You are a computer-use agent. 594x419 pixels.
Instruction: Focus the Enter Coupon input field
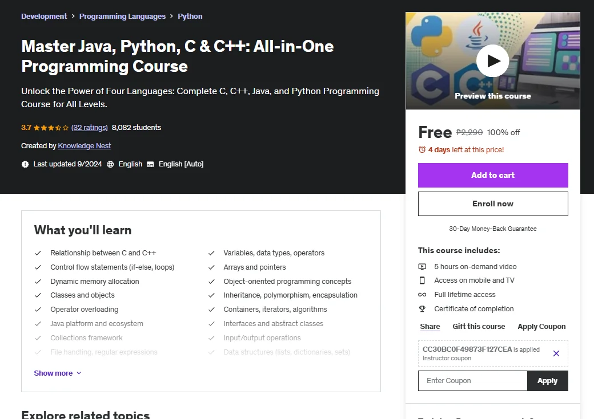coord(473,381)
